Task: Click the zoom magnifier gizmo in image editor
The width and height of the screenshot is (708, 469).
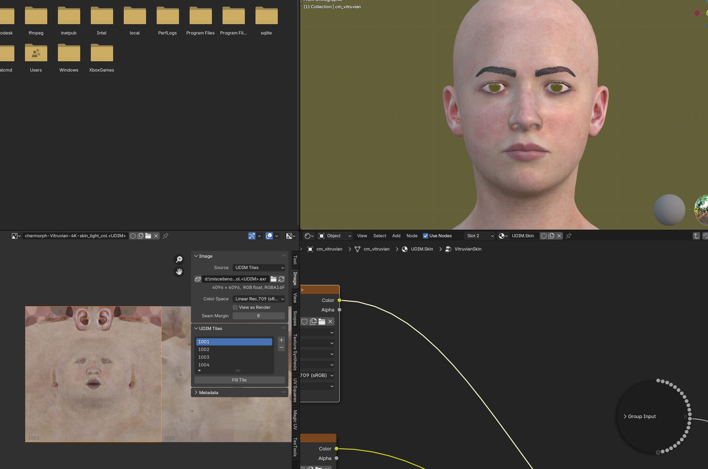Action: point(179,260)
